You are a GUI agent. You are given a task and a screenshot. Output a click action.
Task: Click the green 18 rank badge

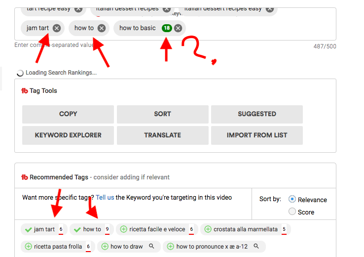point(167,28)
